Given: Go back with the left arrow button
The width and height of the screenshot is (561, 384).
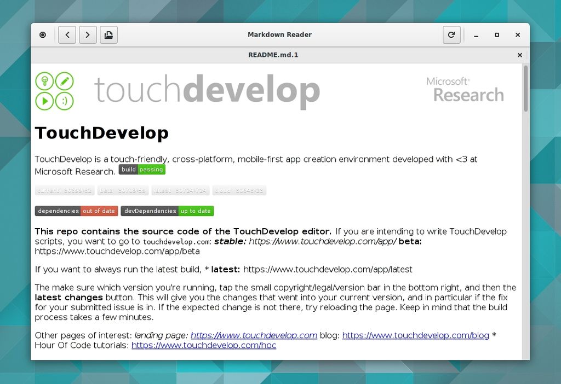Looking at the screenshot, I should click(67, 34).
